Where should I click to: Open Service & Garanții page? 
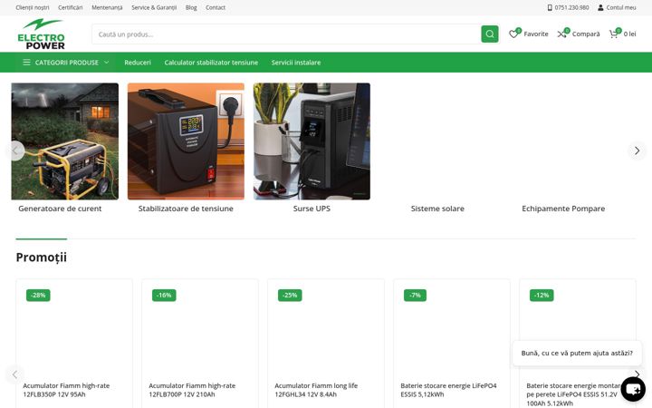pyautogui.click(x=154, y=7)
